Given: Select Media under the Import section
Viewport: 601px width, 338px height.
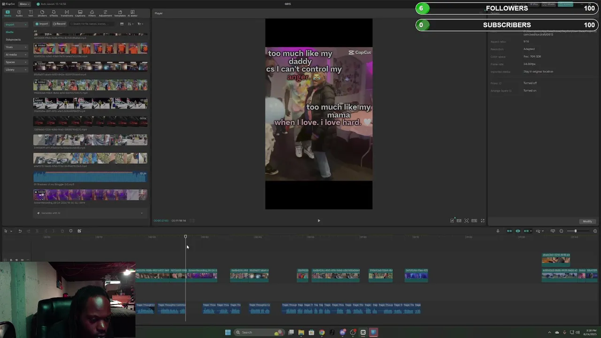Looking at the screenshot, I should [x=9, y=32].
